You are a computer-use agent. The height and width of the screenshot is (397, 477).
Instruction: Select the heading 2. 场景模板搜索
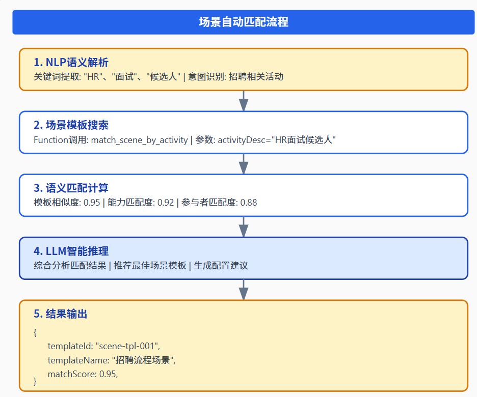(71, 125)
